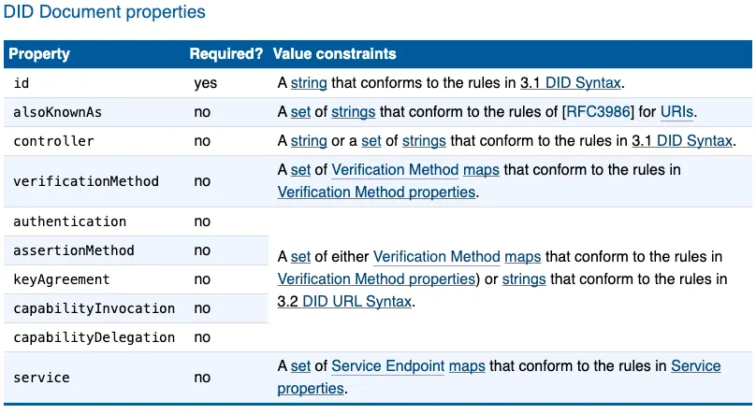Open 'set' link in alsoKnownAs row
756x414 pixels.
coord(300,112)
